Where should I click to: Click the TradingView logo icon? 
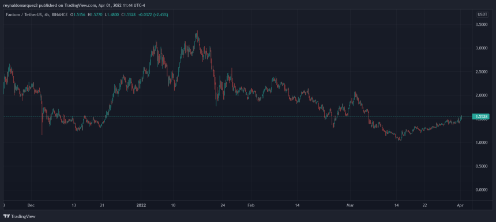pyautogui.click(x=6, y=217)
